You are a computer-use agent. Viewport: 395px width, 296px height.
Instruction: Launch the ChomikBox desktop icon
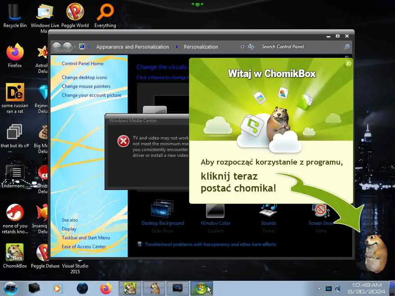[x=15, y=256]
